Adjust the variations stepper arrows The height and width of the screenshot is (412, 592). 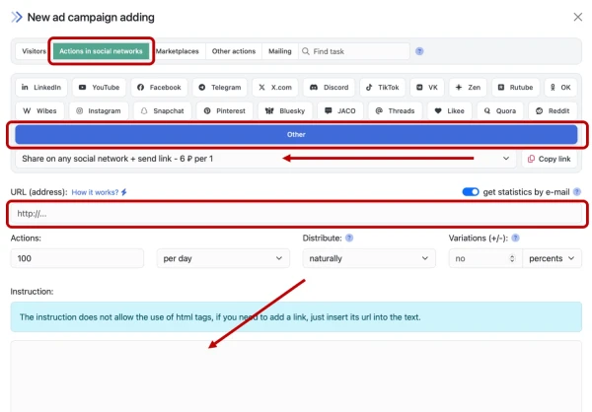click(x=512, y=258)
